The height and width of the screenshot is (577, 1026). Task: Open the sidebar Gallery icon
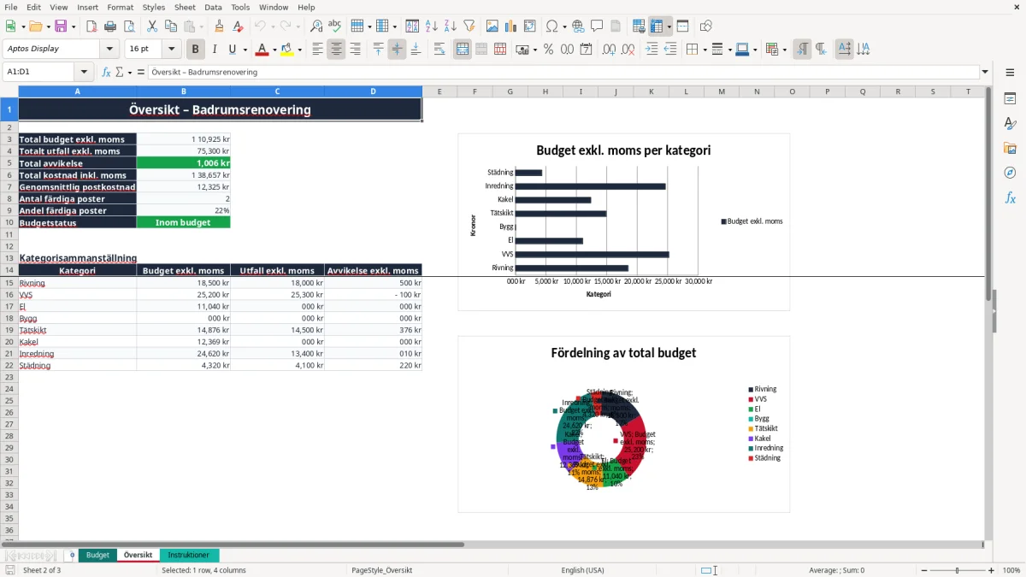(1010, 148)
